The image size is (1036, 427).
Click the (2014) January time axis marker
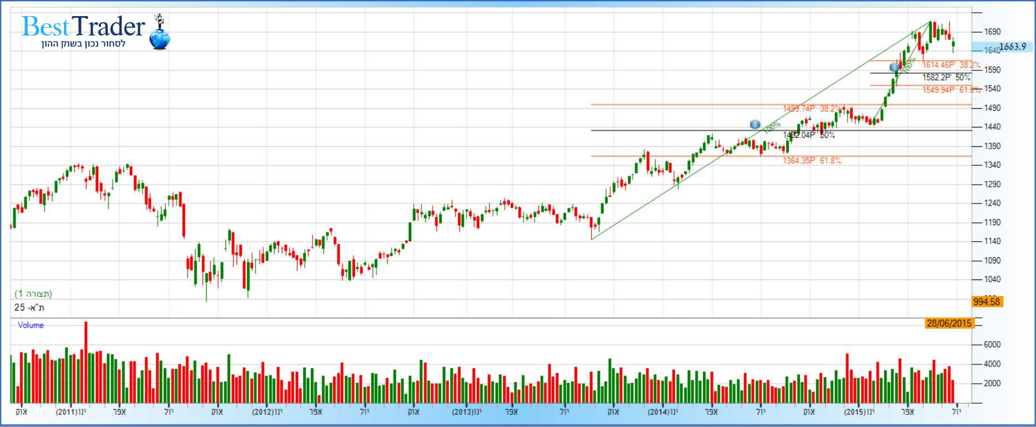pos(662,412)
